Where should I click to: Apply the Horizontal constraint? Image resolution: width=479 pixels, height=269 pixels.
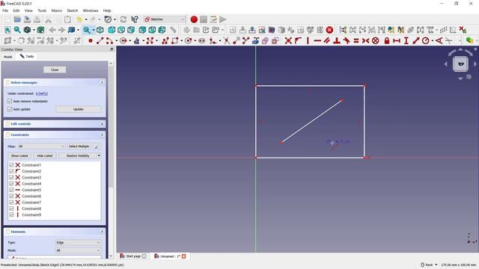(317, 40)
